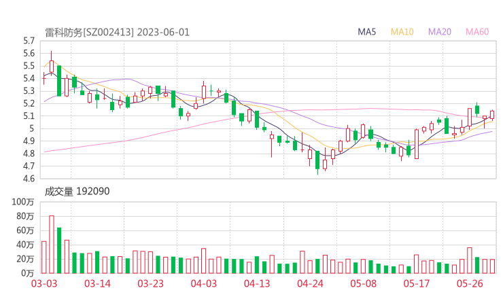Click the MA20 legend label
This screenshot has height=299, width=503.
click(440, 32)
